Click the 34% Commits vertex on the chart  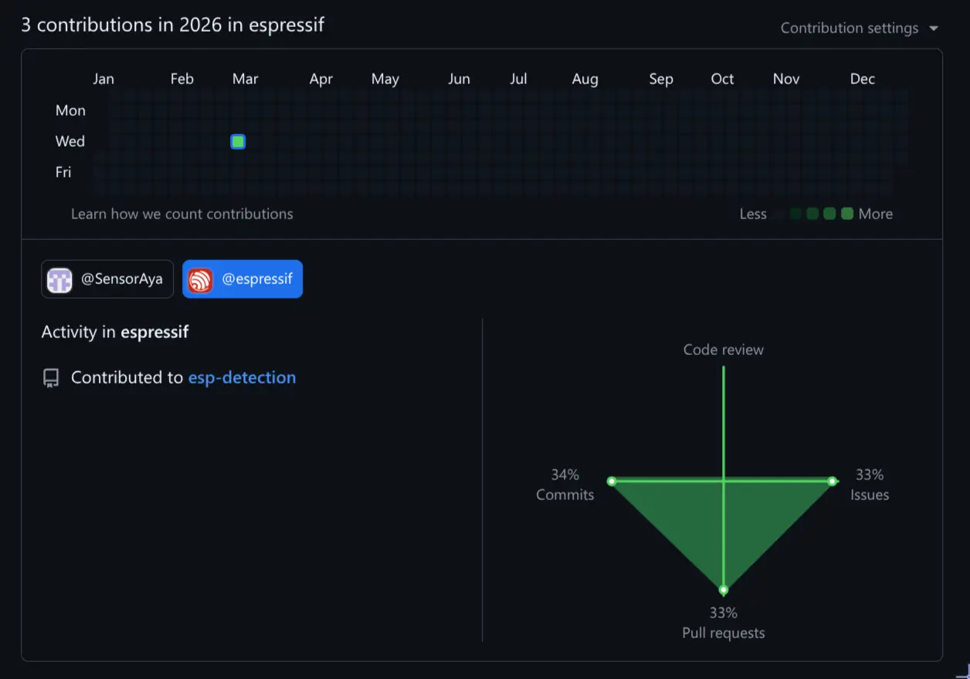click(x=612, y=481)
